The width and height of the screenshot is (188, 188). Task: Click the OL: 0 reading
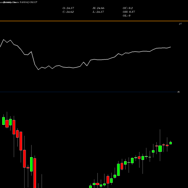click(126, 15)
